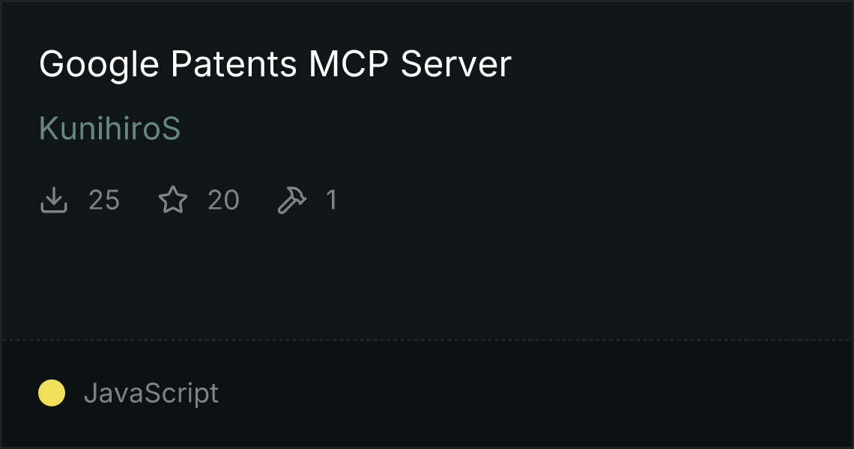Click the empty footer area right of JavaScript
The image size is (854, 449).
(x=533, y=394)
